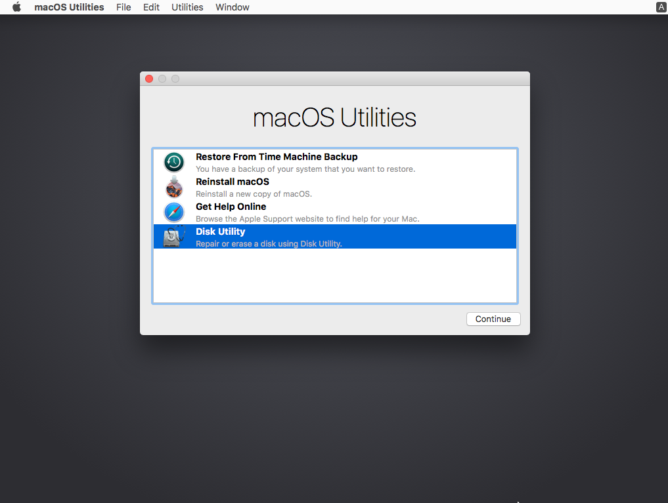Open the Apple logo menu

[x=16, y=7]
